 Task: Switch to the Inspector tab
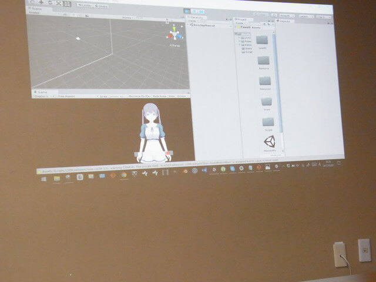[284, 21]
